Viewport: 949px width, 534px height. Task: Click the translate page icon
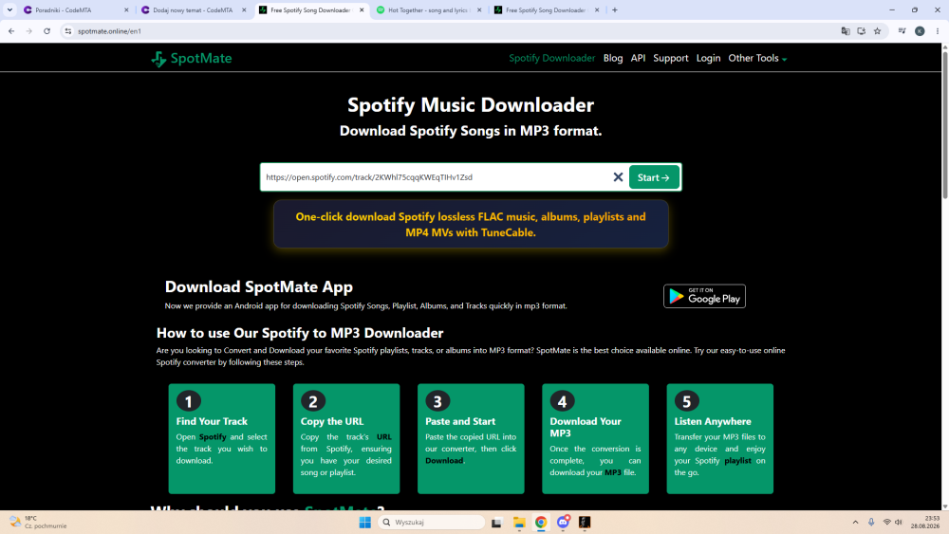click(846, 31)
